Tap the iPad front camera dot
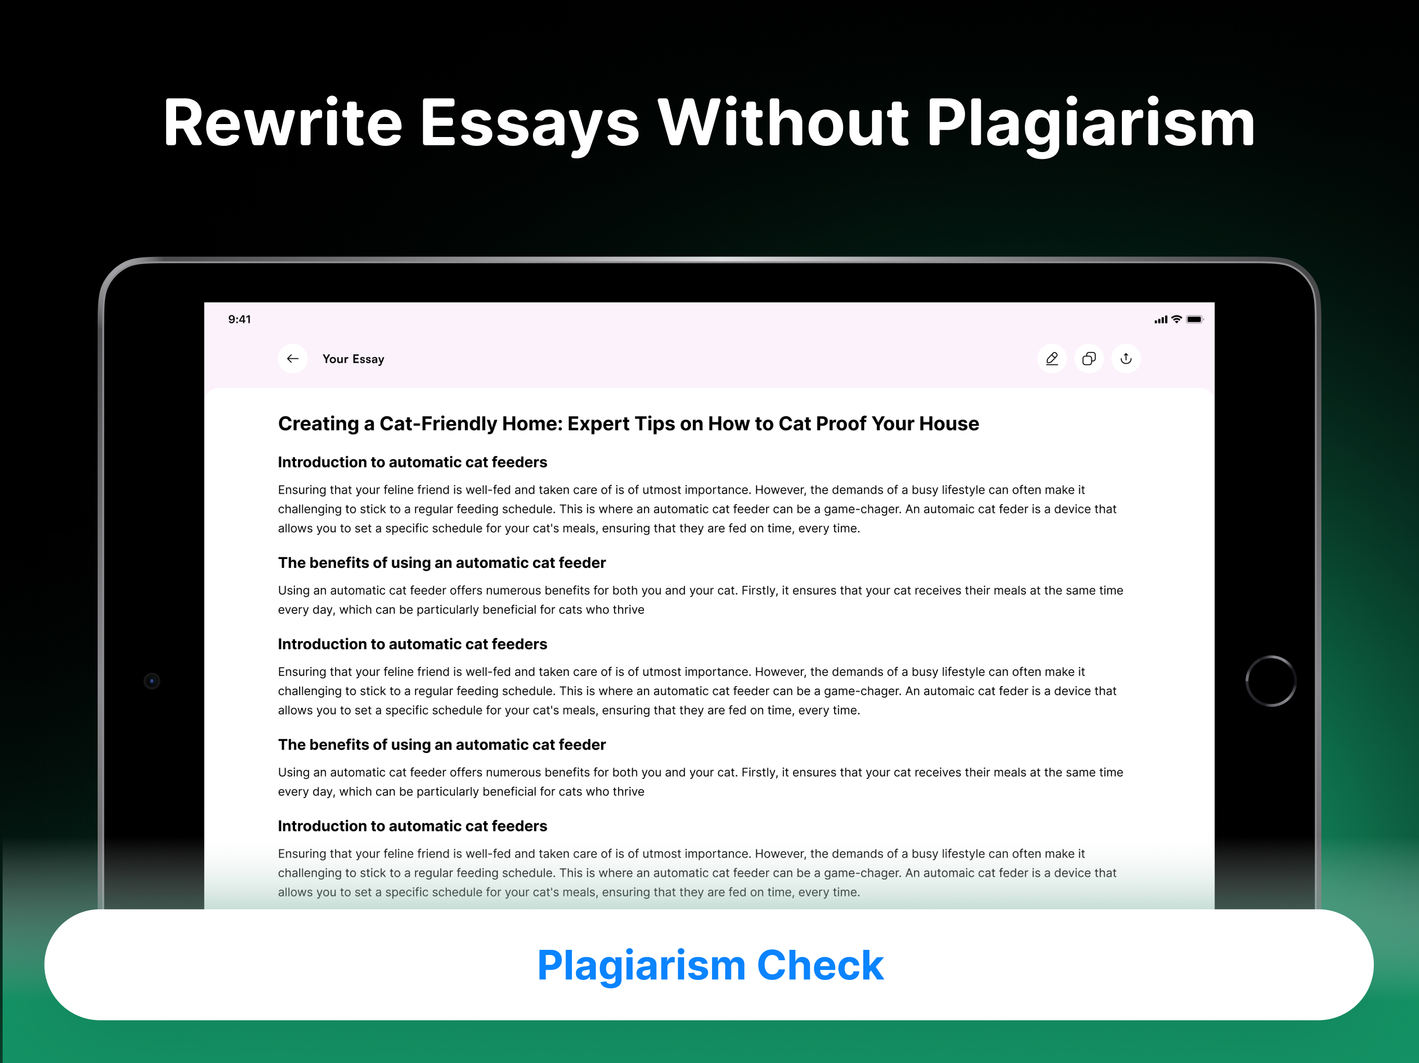Viewport: 1419px width, 1063px height. (152, 681)
